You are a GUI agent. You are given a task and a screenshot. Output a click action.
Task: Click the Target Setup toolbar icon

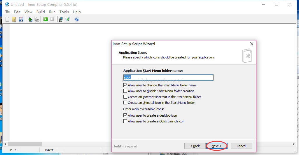click(x=61, y=19)
